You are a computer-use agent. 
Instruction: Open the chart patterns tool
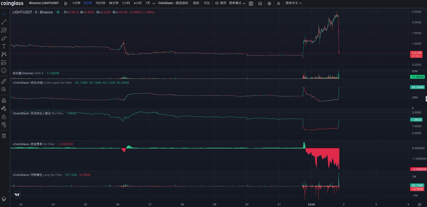click(4, 54)
